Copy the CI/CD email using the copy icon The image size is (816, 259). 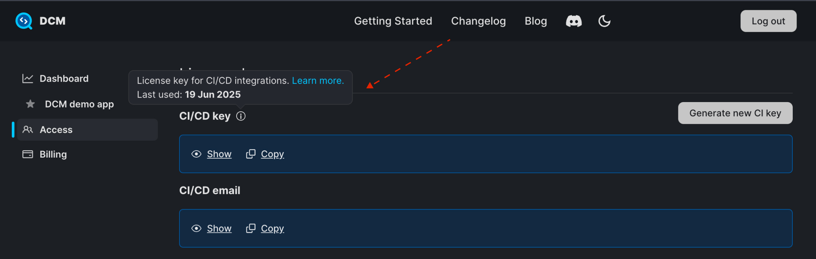coord(251,228)
